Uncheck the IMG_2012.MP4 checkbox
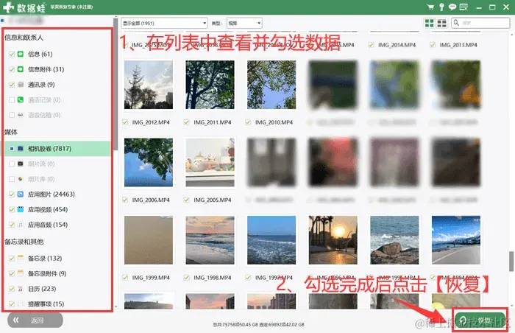Viewport: 515px width, 333px height. (x=125, y=122)
